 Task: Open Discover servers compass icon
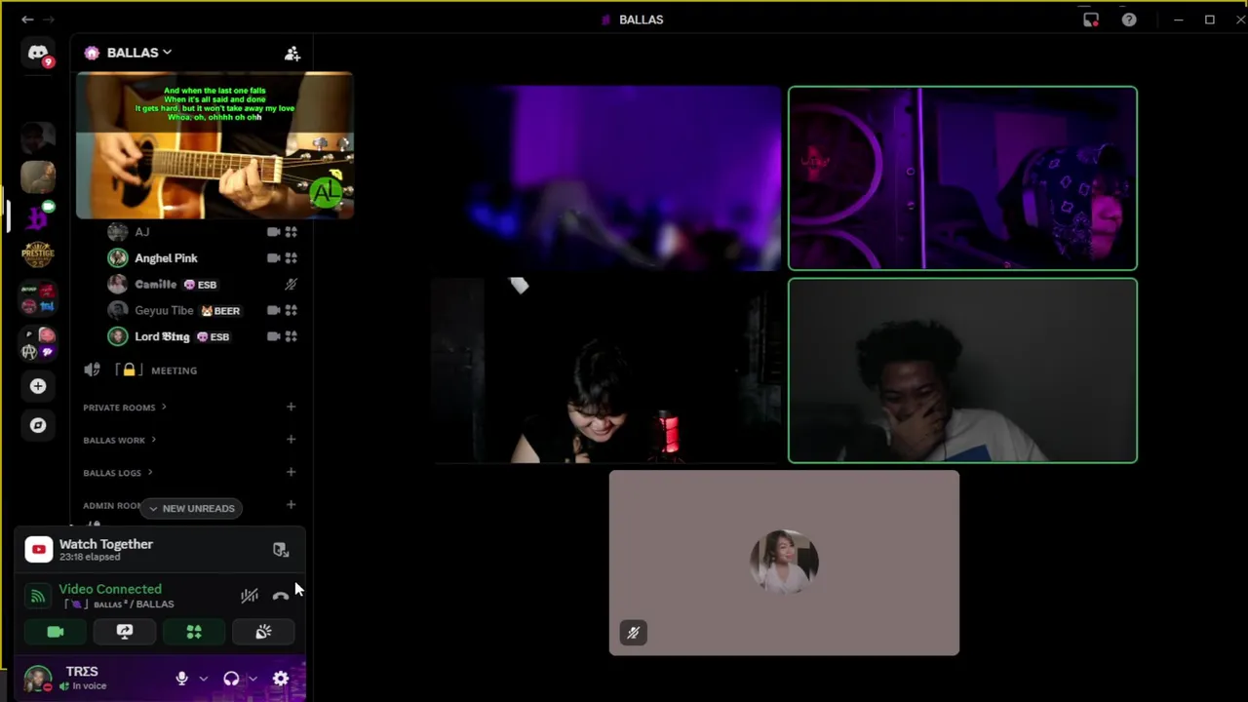[x=38, y=425]
